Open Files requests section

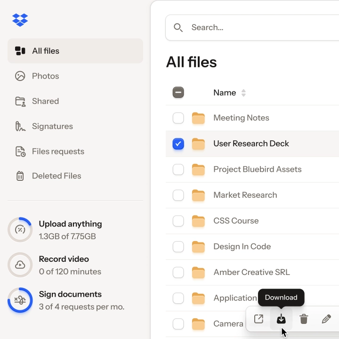pos(75,151)
